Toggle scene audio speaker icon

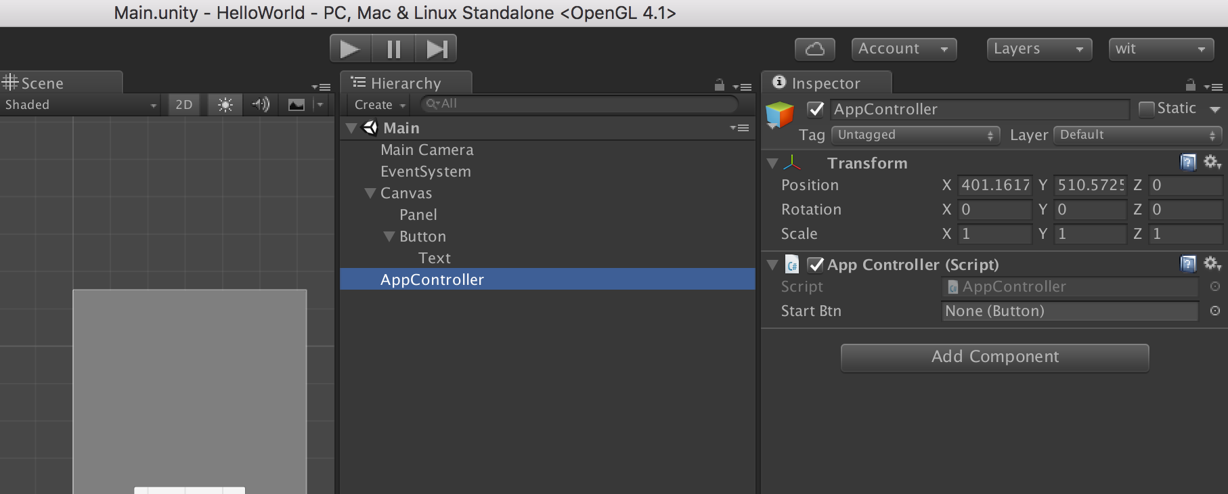[x=261, y=105]
